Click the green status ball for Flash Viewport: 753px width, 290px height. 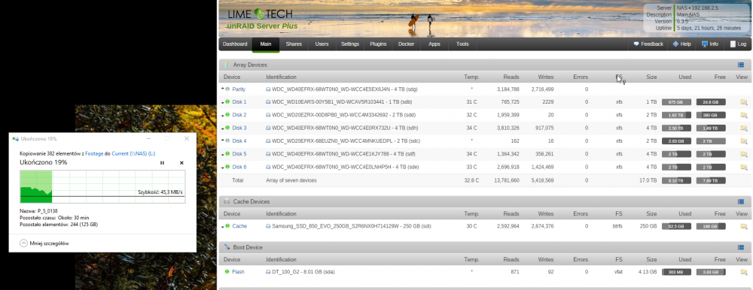pyautogui.click(x=227, y=272)
